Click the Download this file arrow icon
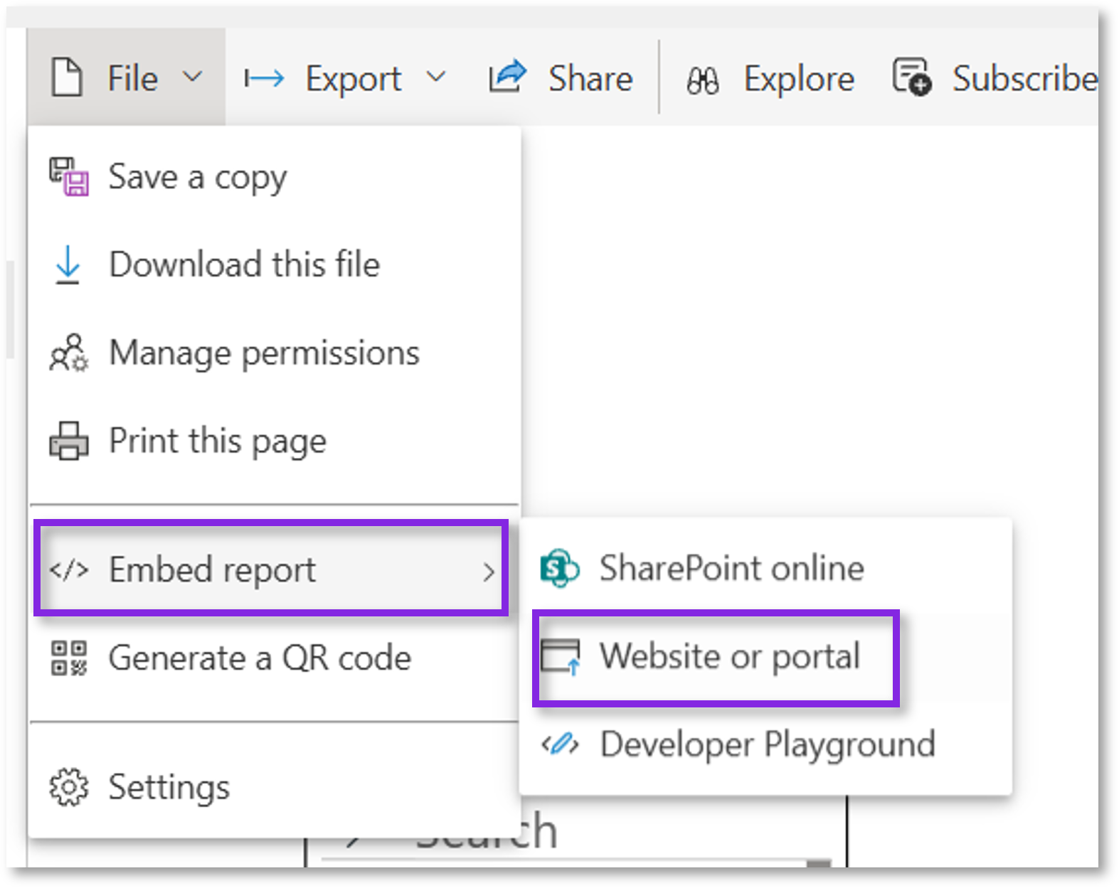 pos(68,264)
